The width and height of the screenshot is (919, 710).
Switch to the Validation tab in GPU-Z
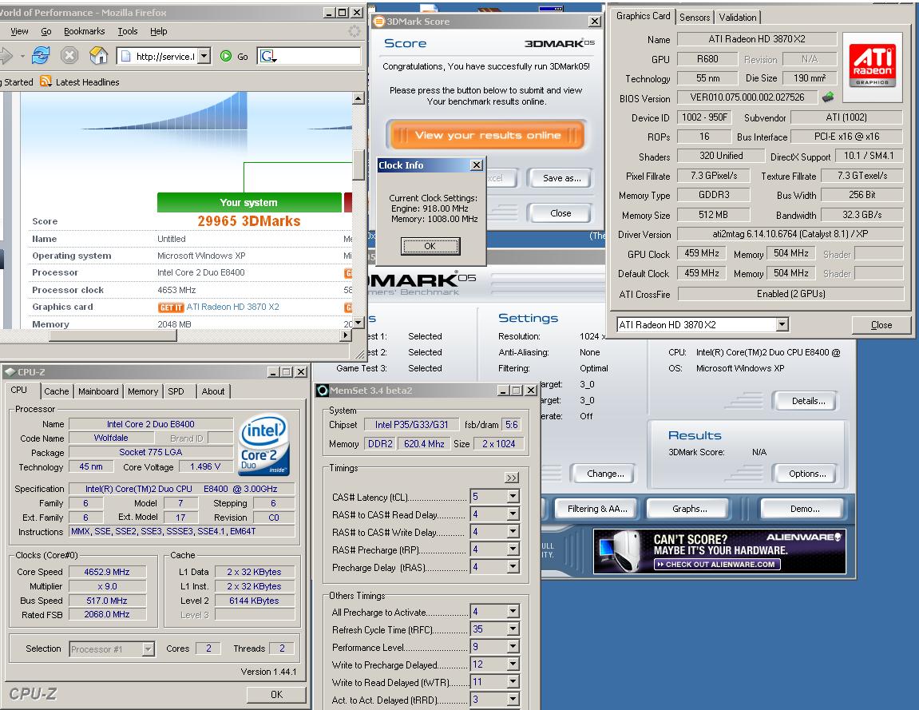[737, 18]
